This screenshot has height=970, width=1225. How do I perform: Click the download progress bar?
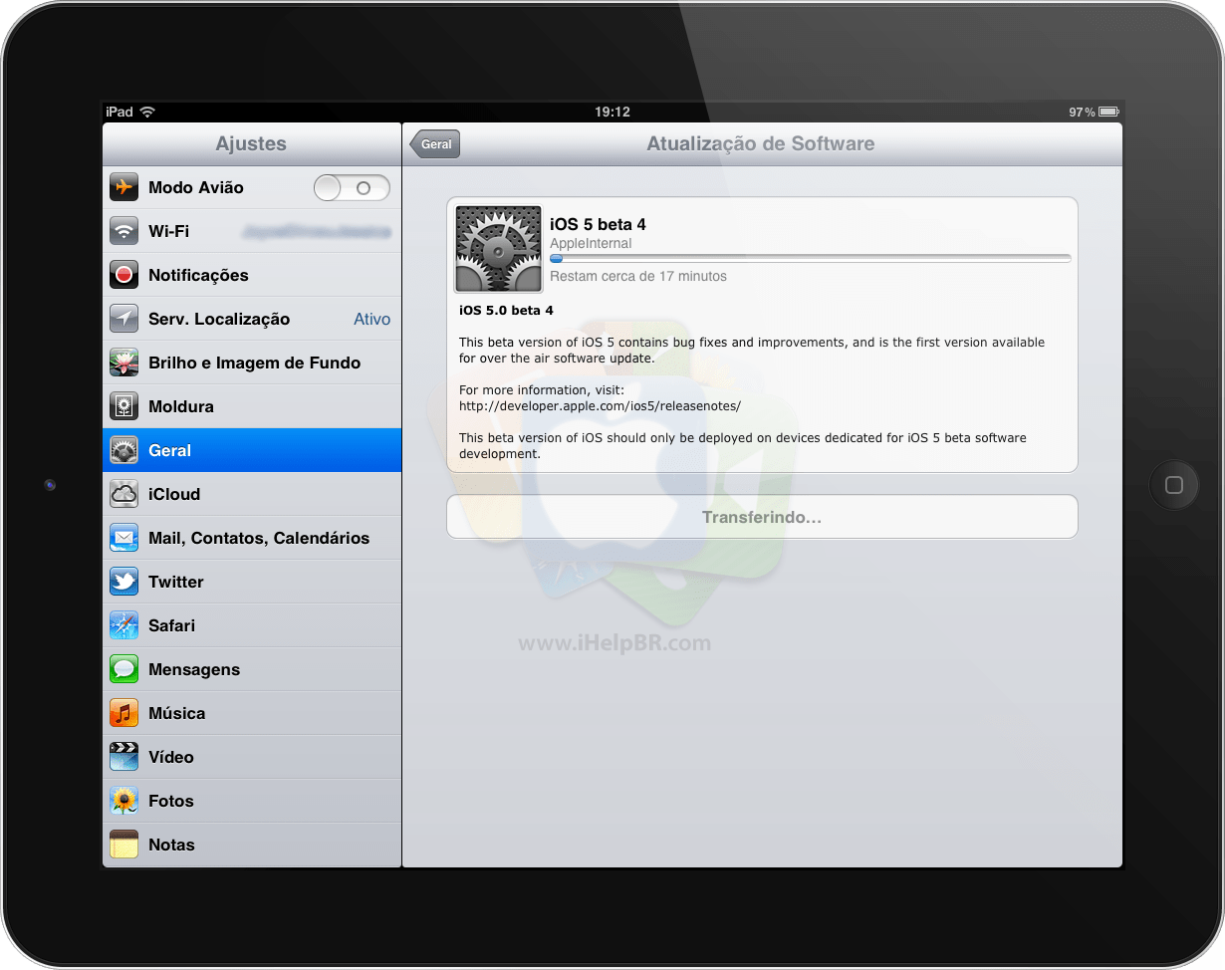tap(811, 258)
